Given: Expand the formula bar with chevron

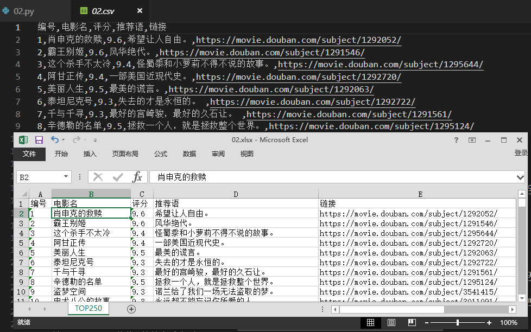Looking at the screenshot, I should click(520, 177).
